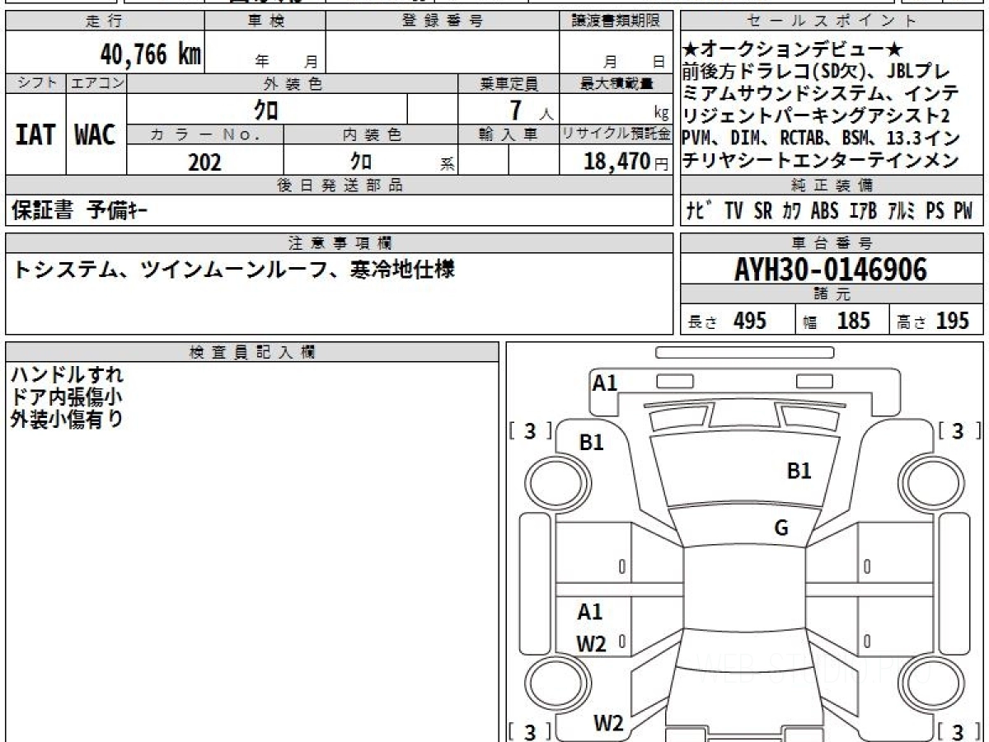Select the 乗車定員 header cell
This screenshot has height=742, width=989.
[x=509, y=83]
